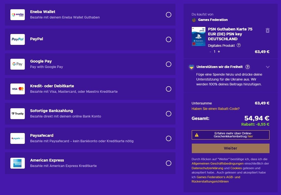
Task: Select PayPal radio button
Action: (168, 39)
